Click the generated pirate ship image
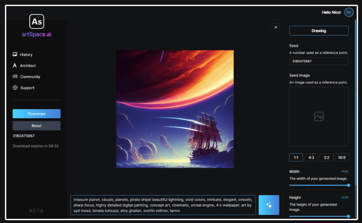This screenshot has width=362, height=223. [175, 109]
